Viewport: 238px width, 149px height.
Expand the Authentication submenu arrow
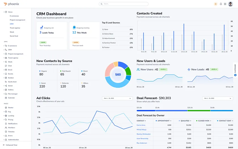[4, 140]
